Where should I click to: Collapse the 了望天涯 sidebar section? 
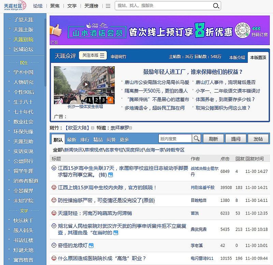[x=10, y=18]
